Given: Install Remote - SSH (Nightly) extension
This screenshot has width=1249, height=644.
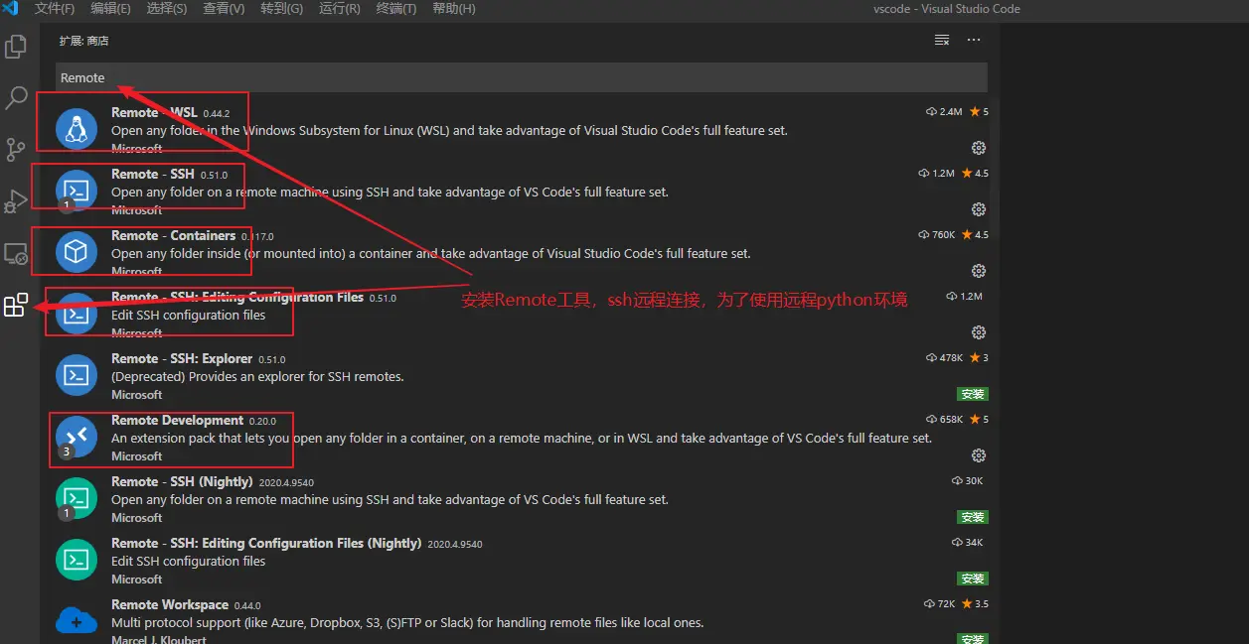Looking at the screenshot, I should 972,517.
